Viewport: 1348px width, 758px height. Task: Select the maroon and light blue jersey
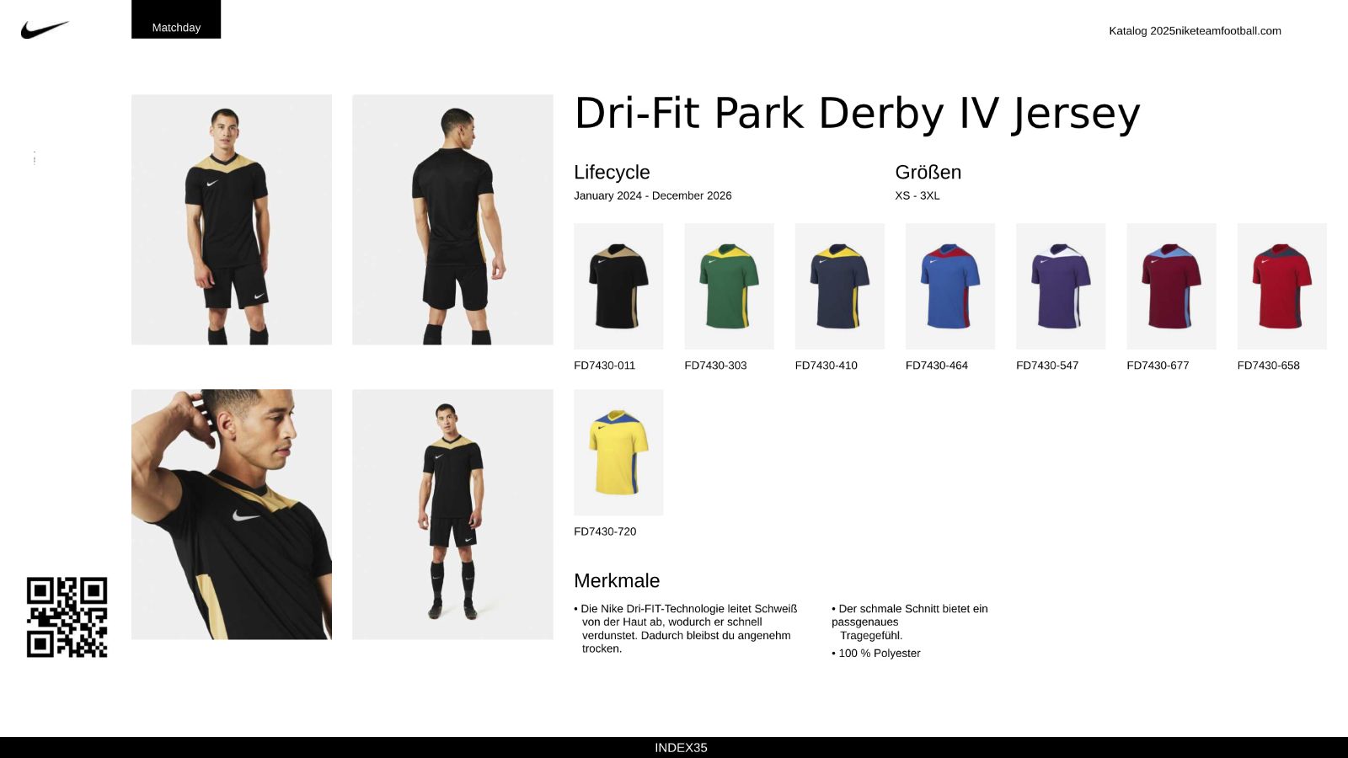(x=1171, y=286)
